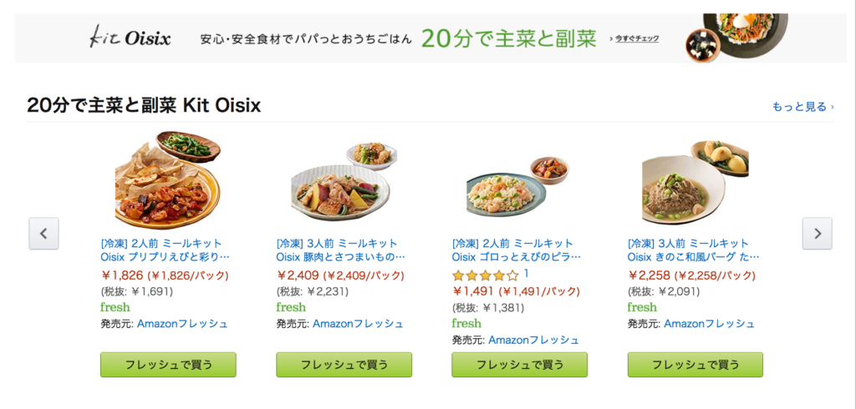Open the shrimp pilaf product image
The image size is (856, 409).
click(518, 186)
